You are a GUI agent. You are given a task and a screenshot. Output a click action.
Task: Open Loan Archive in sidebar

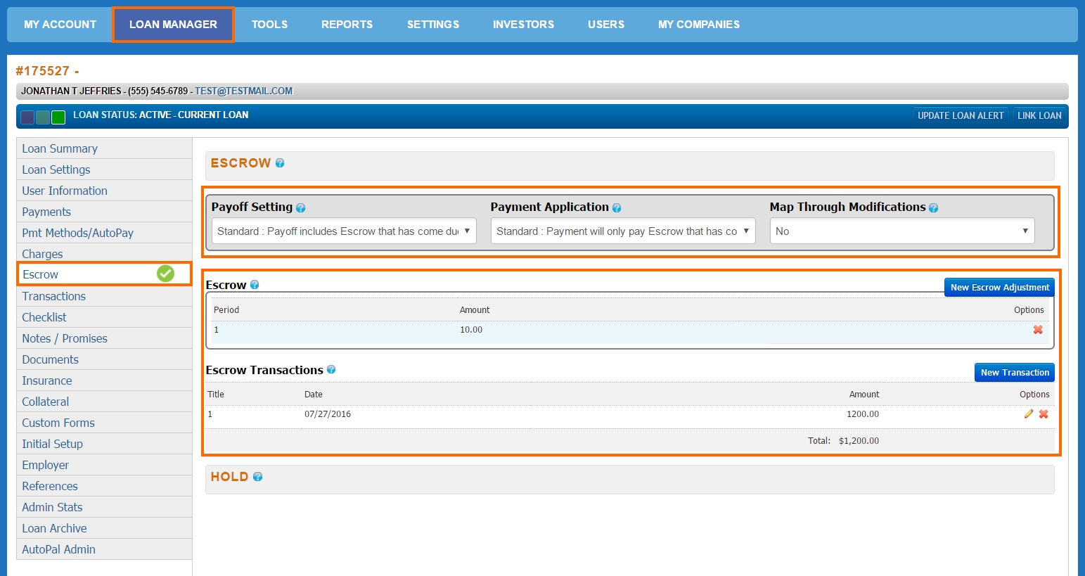click(x=104, y=528)
